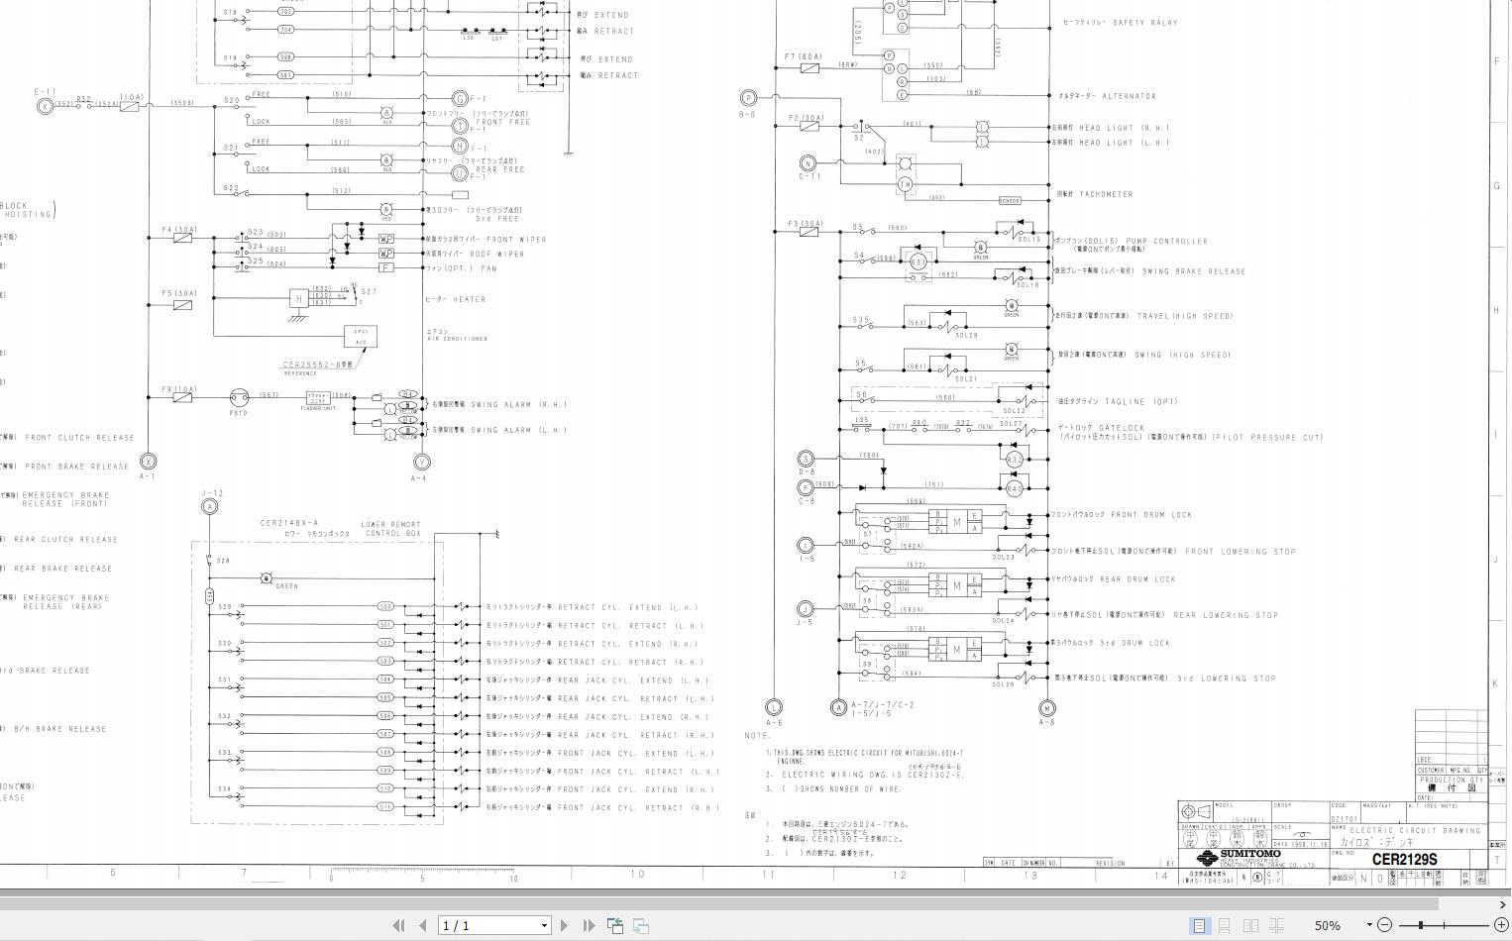Image resolution: width=1512 pixels, height=941 pixels.
Task: Click the ELECTRIC CIRCUIT DRAWING title
Action: pyautogui.click(x=1416, y=831)
